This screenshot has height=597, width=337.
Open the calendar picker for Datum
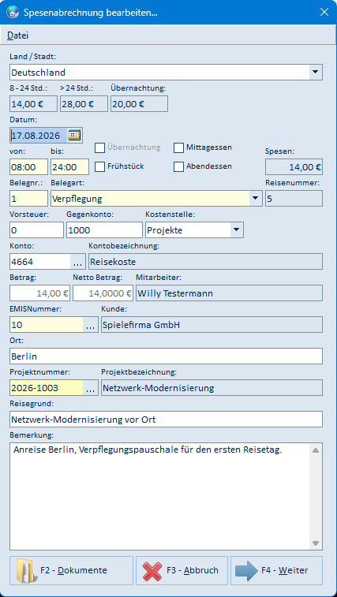(75, 135)
